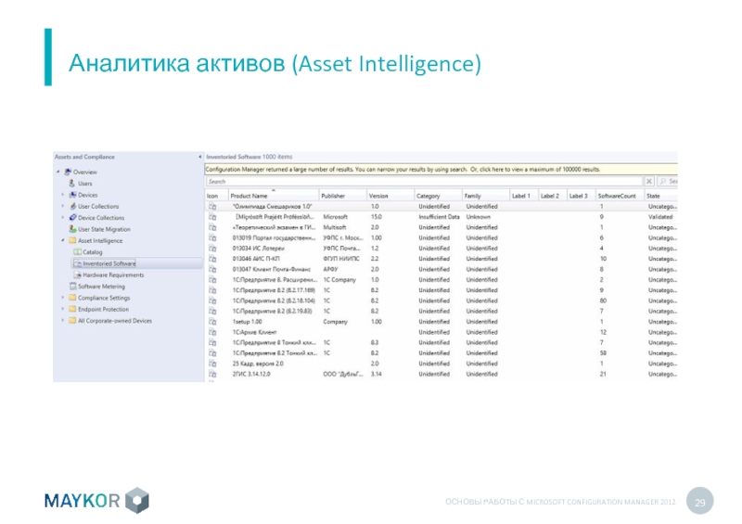Focus the Search input field
The width and height of the screenshot is (742, 524).
click(x=424, y=181)
